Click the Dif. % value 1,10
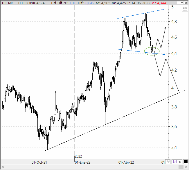 click(73, 3)
